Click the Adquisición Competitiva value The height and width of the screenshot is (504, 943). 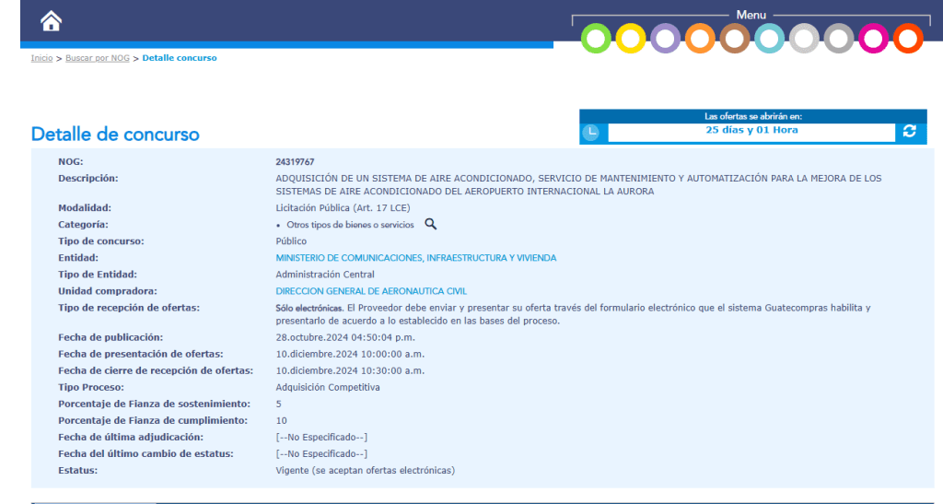[x=328, y=387]
